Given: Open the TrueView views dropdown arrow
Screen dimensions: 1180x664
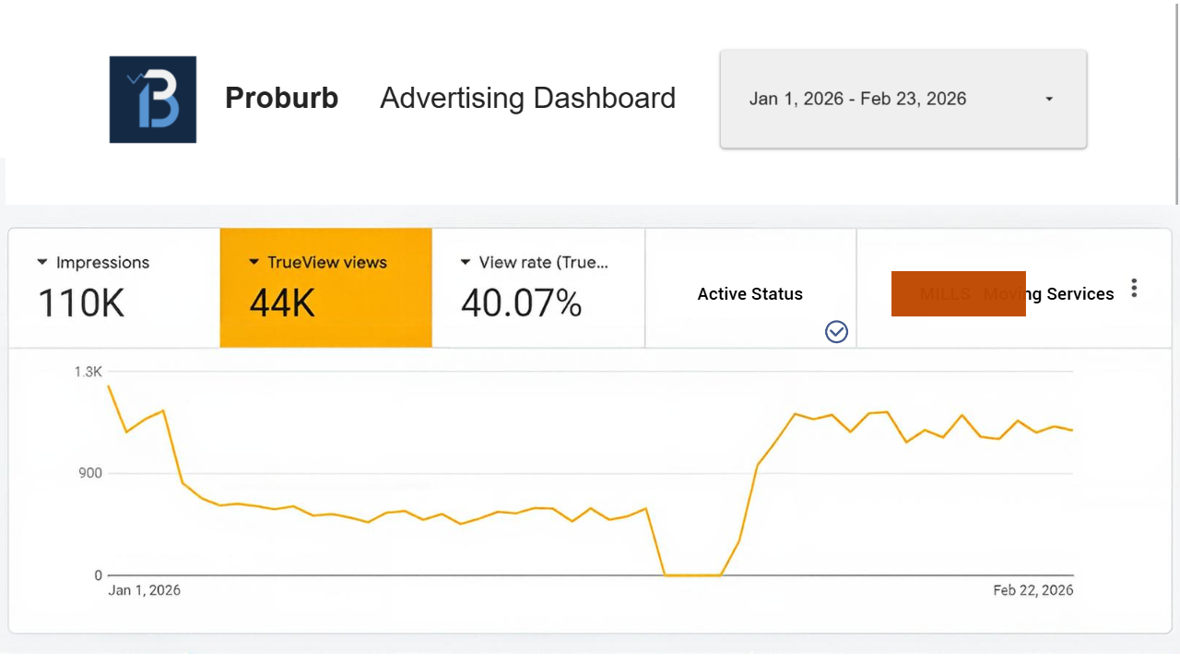Looking at the screenshot, I should point(254,263).
